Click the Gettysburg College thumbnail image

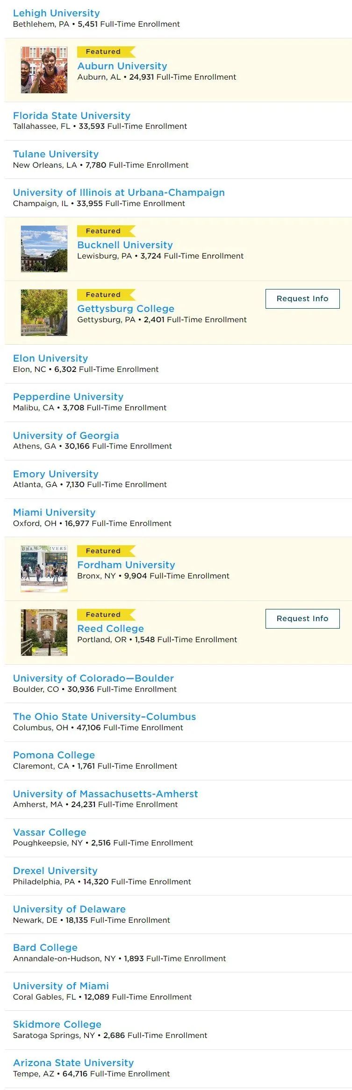tap(44, 312)
